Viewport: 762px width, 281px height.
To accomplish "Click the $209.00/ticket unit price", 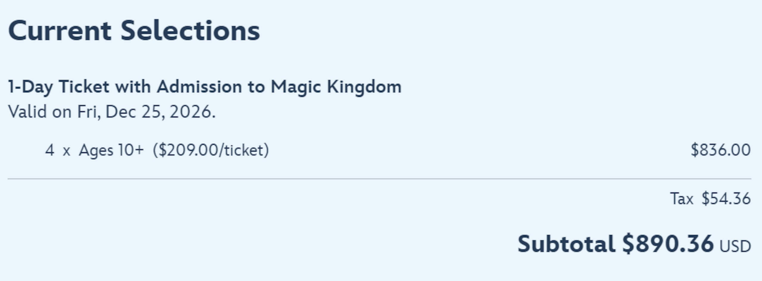I will coord(211,150).
